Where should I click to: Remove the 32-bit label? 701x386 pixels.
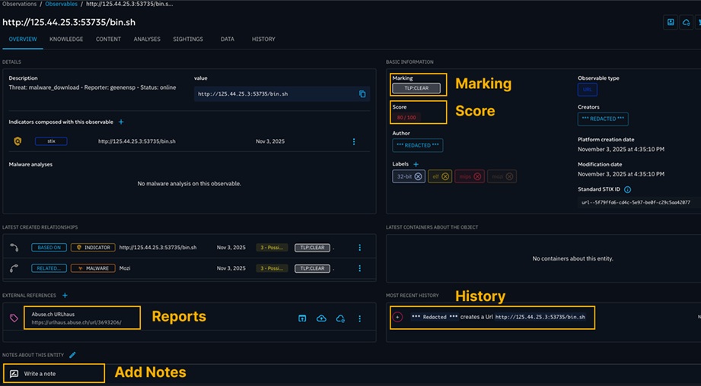pyautogui.click(x=418, y=176)
